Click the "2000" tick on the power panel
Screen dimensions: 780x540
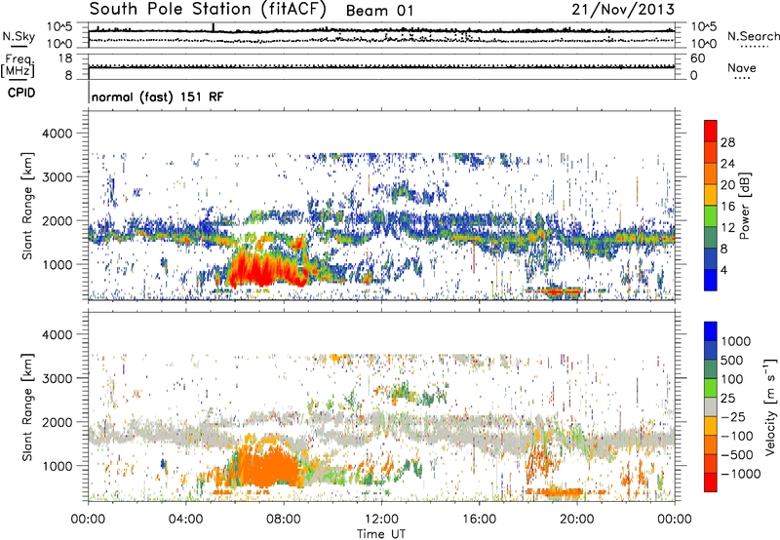coord(58,220)
